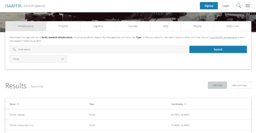256x133 pixels.
Task: Open the hamburger menu icon
Action: (x=247, y=6)
